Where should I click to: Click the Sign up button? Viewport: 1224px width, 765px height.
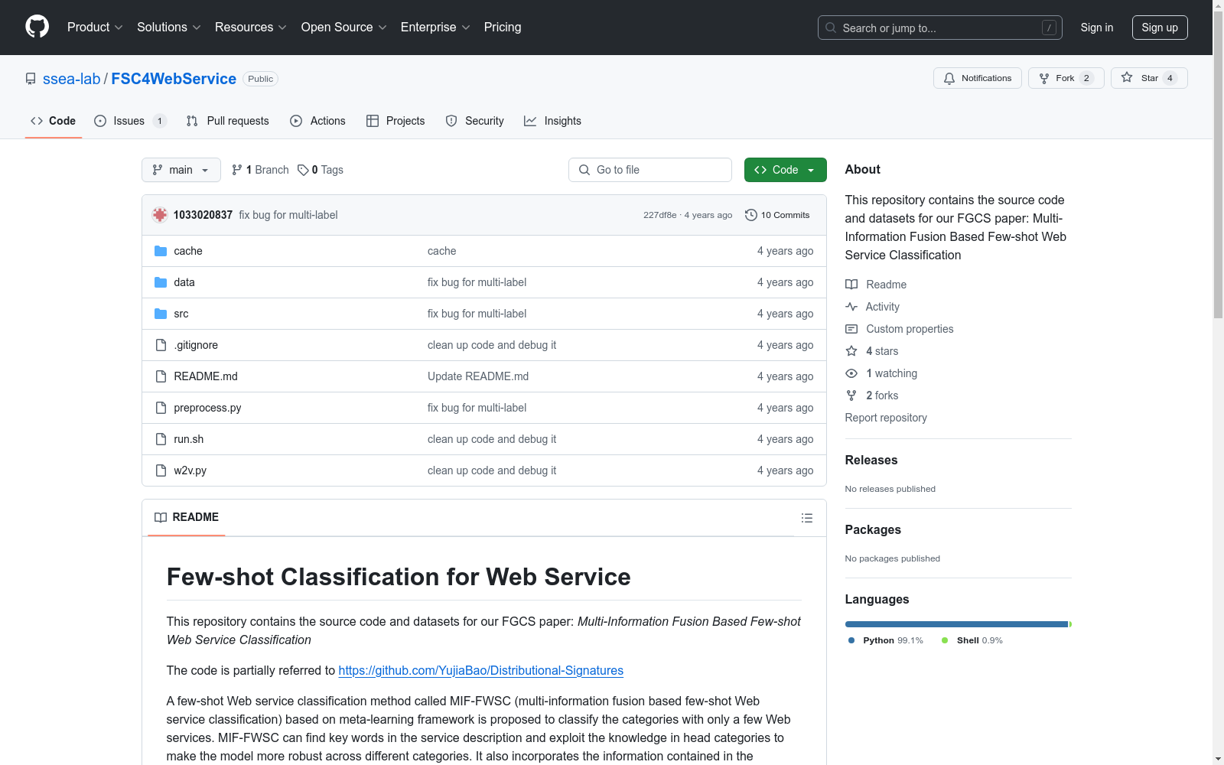pyautogui.click(x=1160, y=28)
